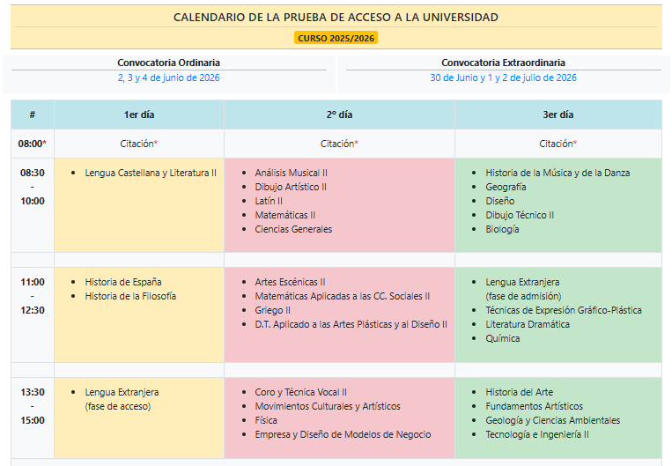Click Dibujo Técnico II in third day
Screen dimensions: 672x466
[x=520, y=215]
